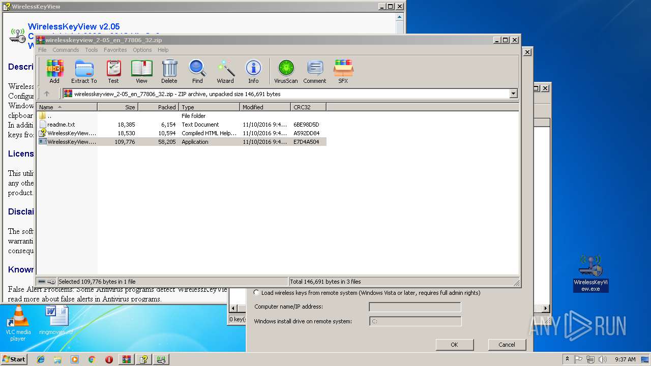The height and width of the screenshot is (366, 651).
Task: Open Windows Media Player taskbar icon
Action: pos(75,359)
